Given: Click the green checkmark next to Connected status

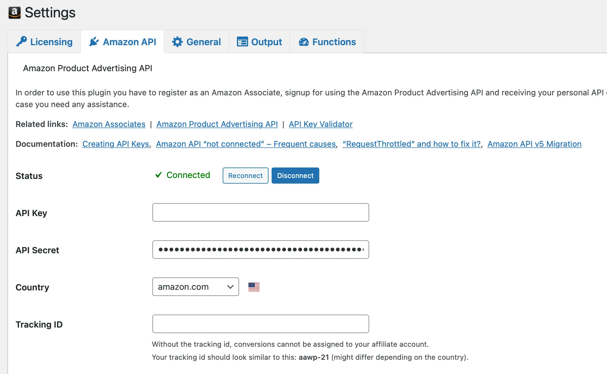Looking at the screenshot, I should tap(159, 175).
